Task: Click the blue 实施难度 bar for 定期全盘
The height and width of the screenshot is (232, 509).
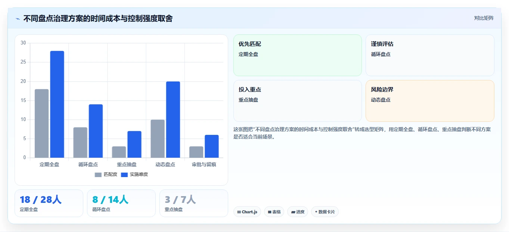Action: point(57,104)
